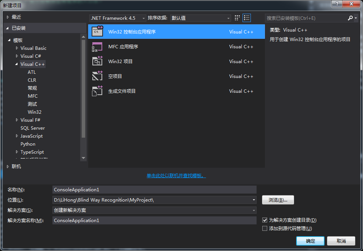Switch to small icons view
The image size is (363, 251).
[237, 18]
